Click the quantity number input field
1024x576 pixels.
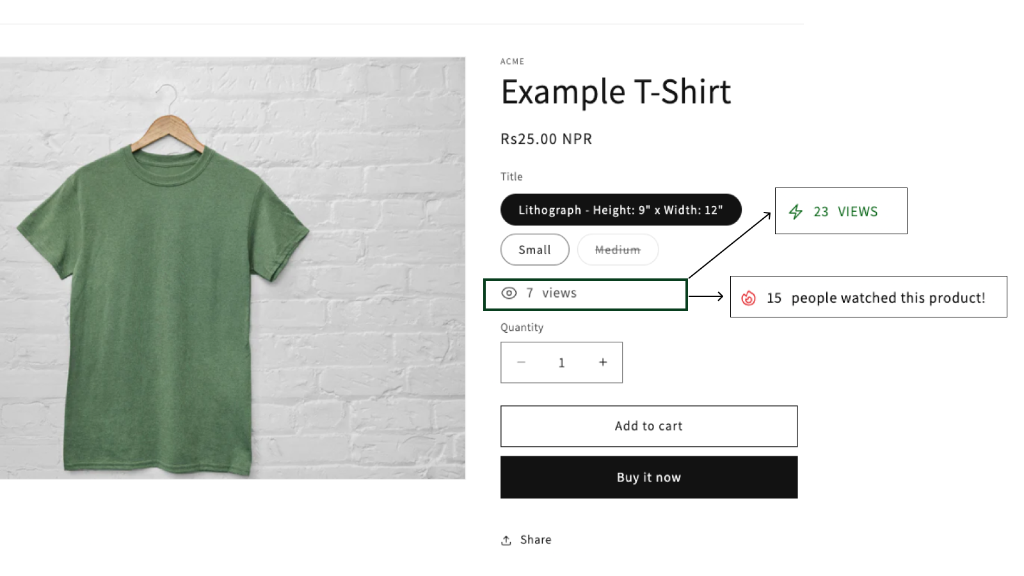pyautogui.click(x=561, y=363)
